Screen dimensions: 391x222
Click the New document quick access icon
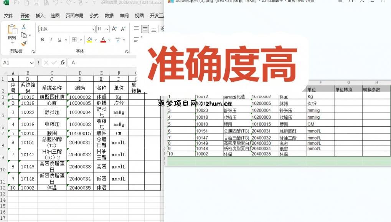point(26,3)
